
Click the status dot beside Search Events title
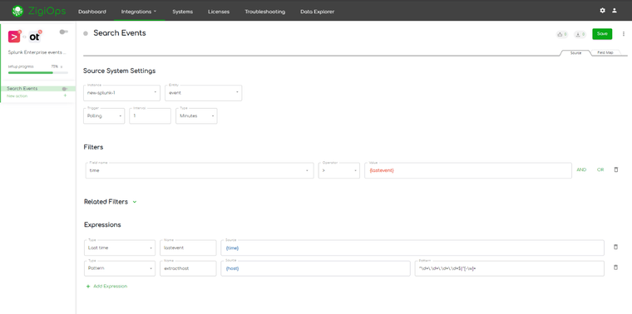pyautogui.click(x=86, y=34)
